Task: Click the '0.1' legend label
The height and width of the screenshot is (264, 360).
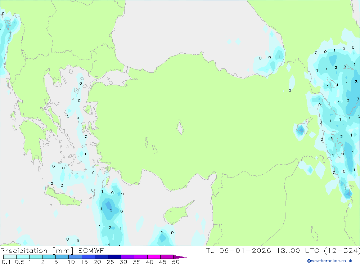Action: click(6, 262)
